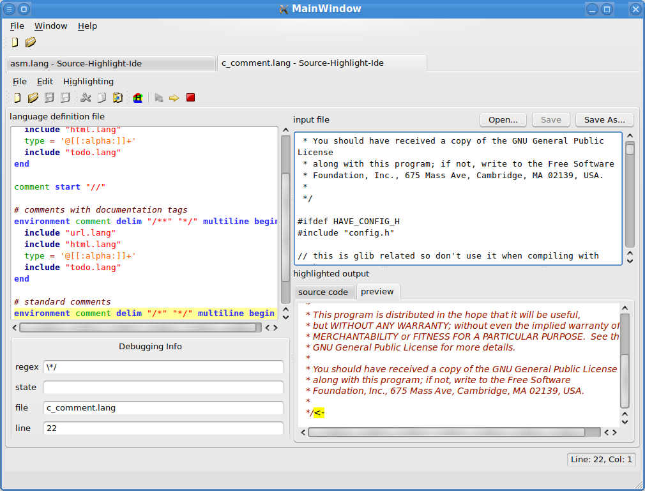Click the Cut icon in the toolbar
The height and width of the screenshot is (491, 645).
86,98
